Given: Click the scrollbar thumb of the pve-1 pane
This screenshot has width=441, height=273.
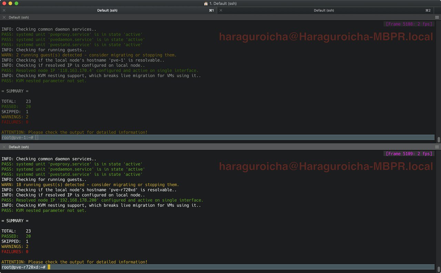Looking at the screenshot, I should point(439,140).
